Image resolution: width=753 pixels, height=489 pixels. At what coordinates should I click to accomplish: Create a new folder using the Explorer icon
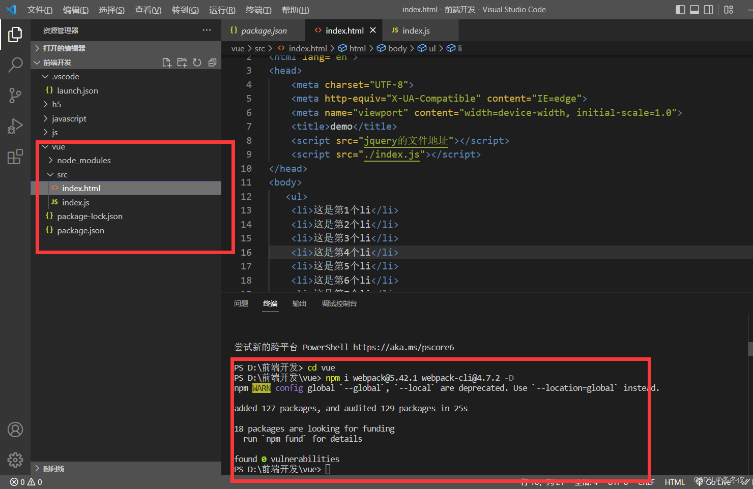182,62
